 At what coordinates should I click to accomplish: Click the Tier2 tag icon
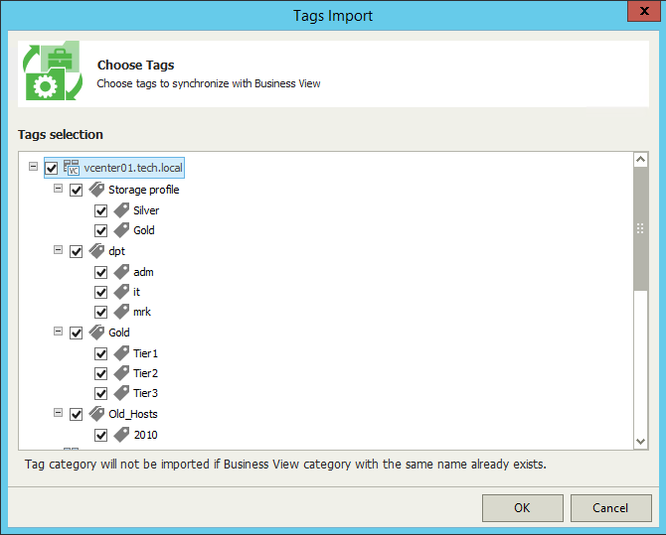[x=121, y=373]
